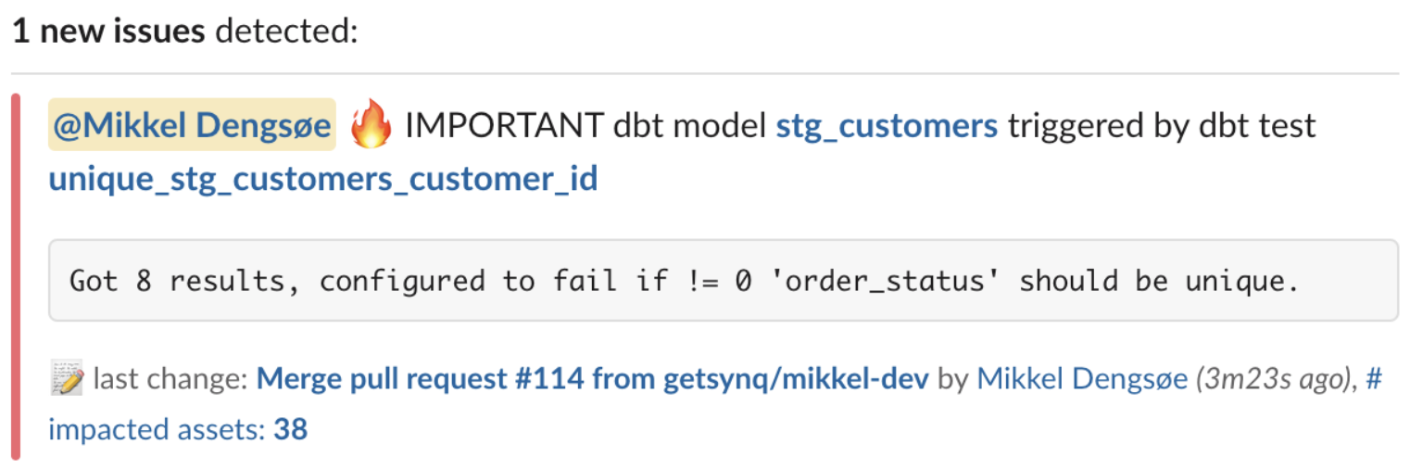Click the 'triggered by dbt test' text
Viewport: 1410px width, 469px height.
[x=1161, y=125]
